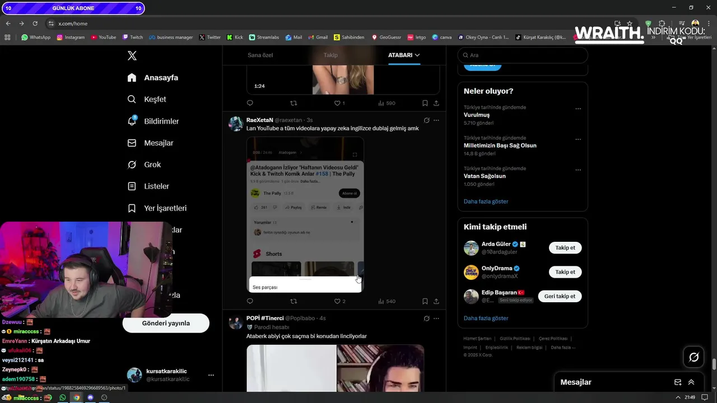This screenshot has height=403, width=717.
Task: Click the Gönderi yayınla button
Action: 166,323
